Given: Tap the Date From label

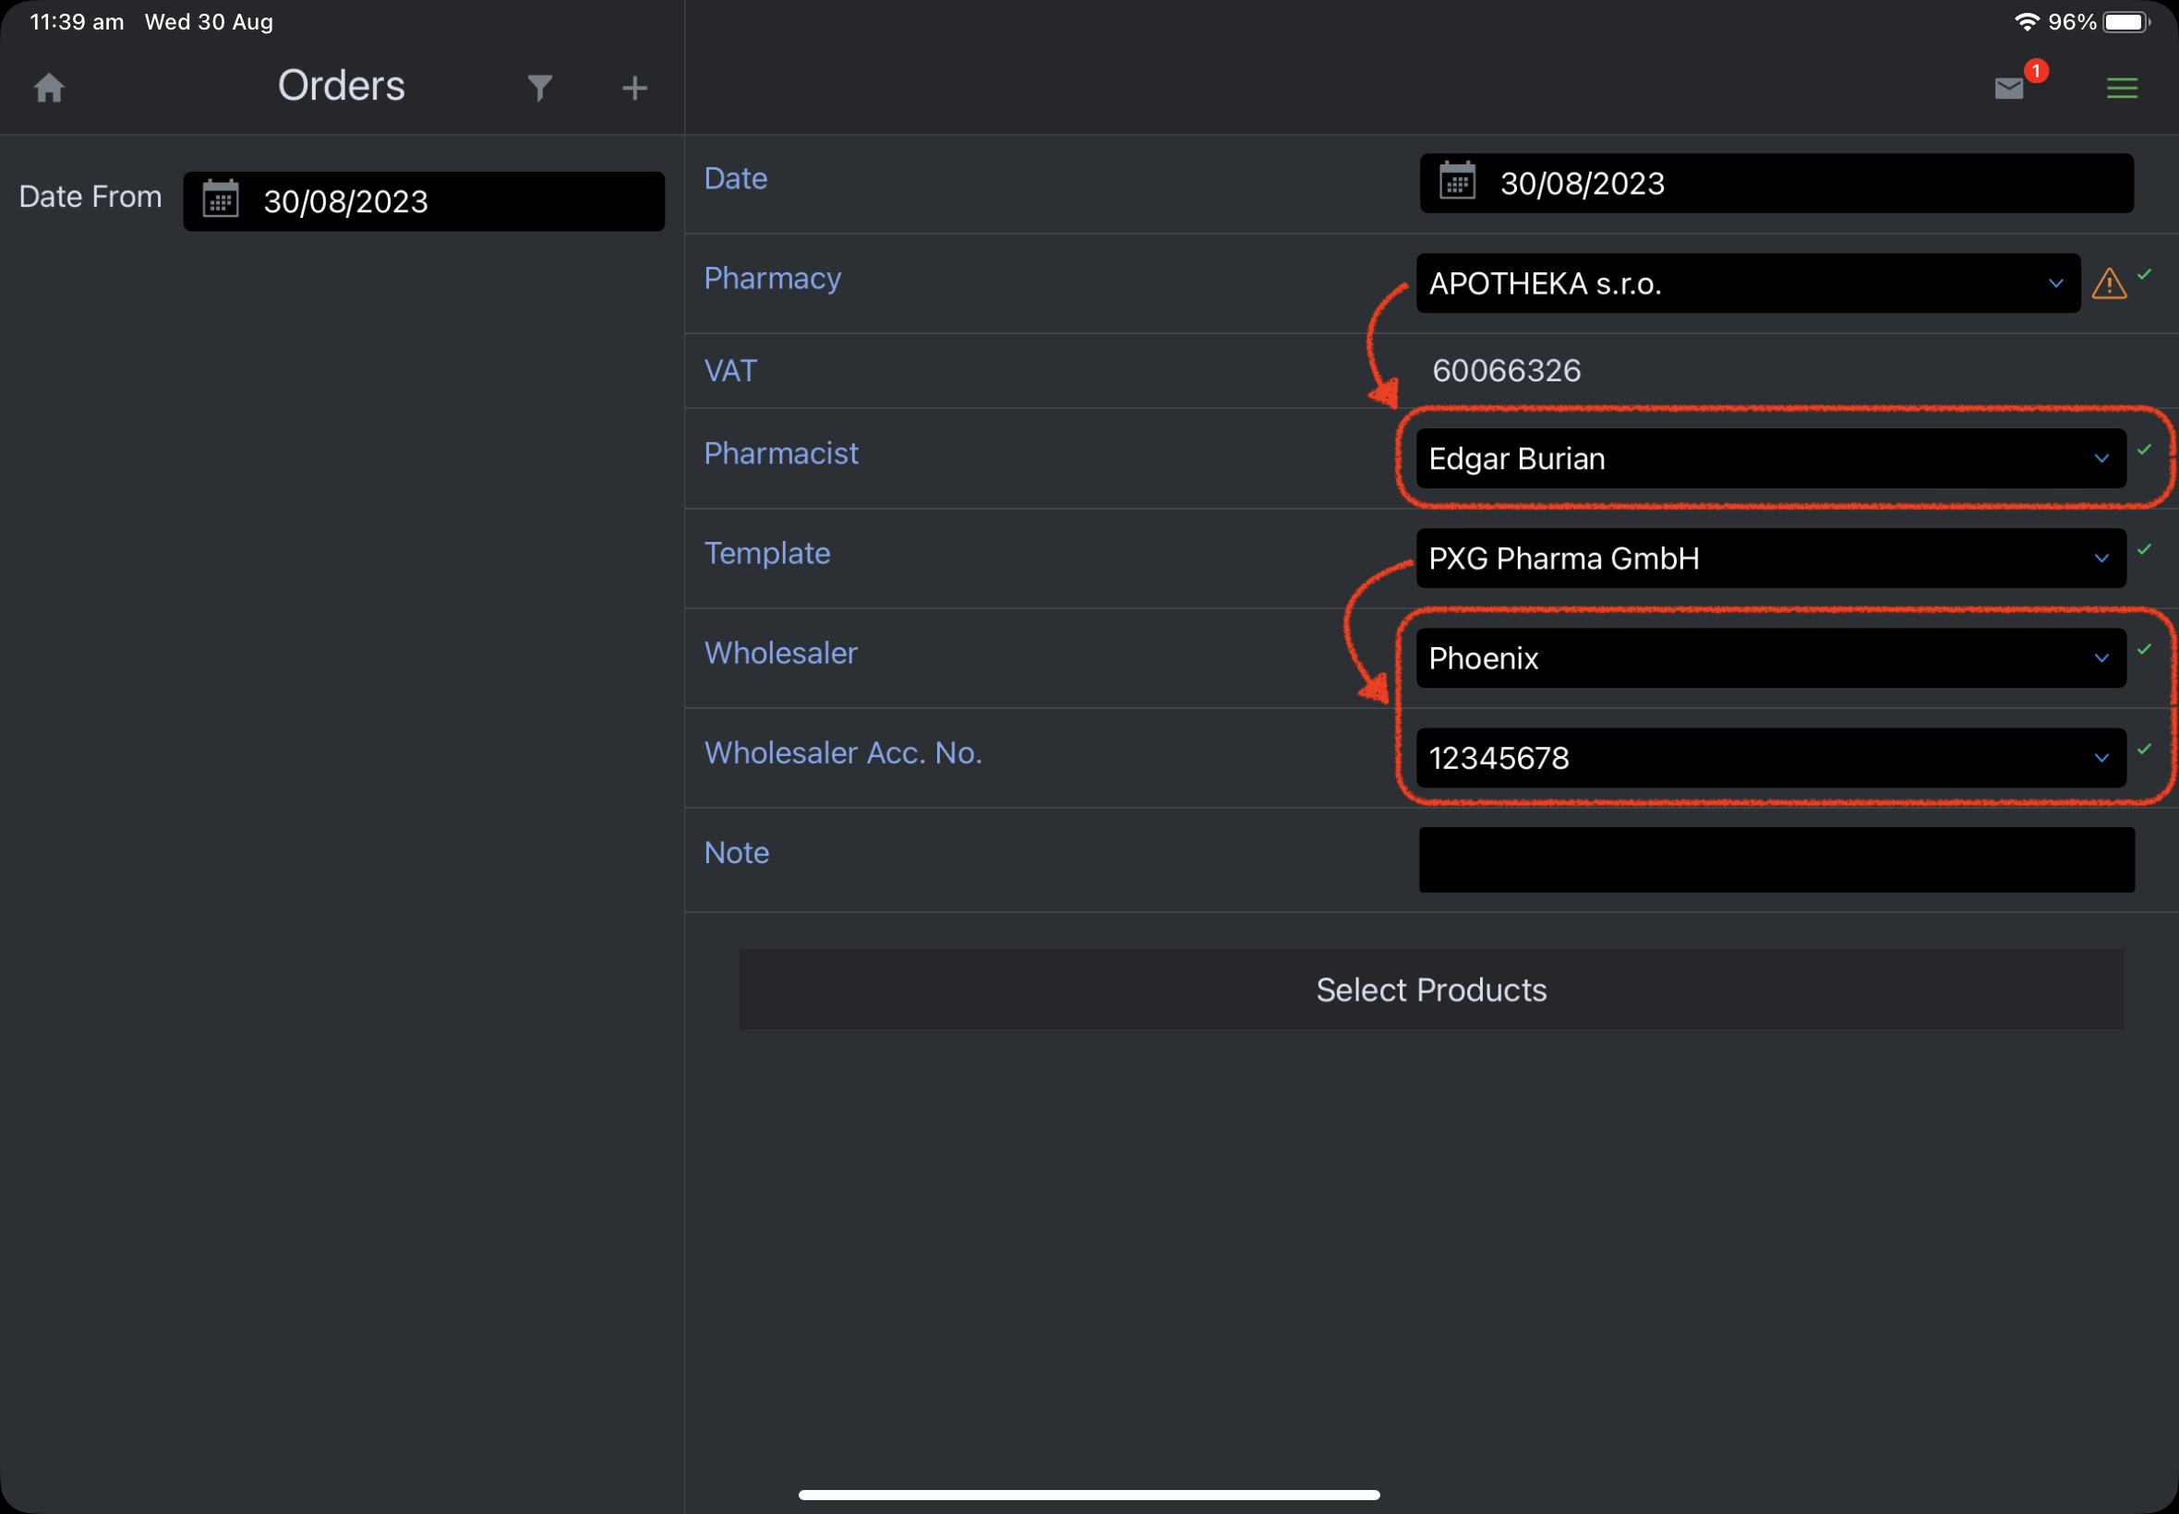Looking at the screenshot, I should pyautogui.click(x=90, y=197).
